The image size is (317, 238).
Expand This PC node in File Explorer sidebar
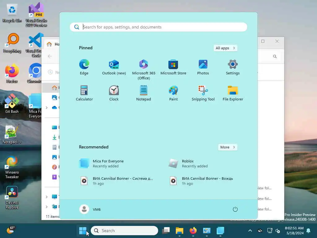(47, 197)
